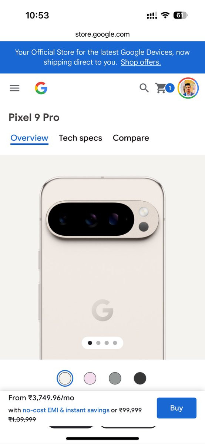The width and height of the screenshot is (205, 444).
Task: Choose the grey Hazel color swatch
Action: point(115,378)
